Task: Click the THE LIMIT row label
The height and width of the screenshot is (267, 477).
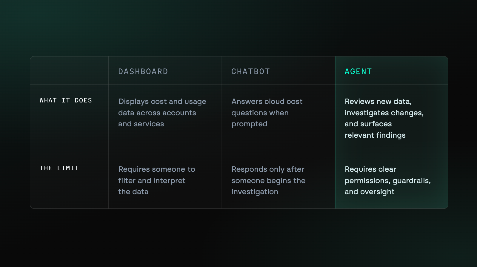Action: (x=59, y=168)
